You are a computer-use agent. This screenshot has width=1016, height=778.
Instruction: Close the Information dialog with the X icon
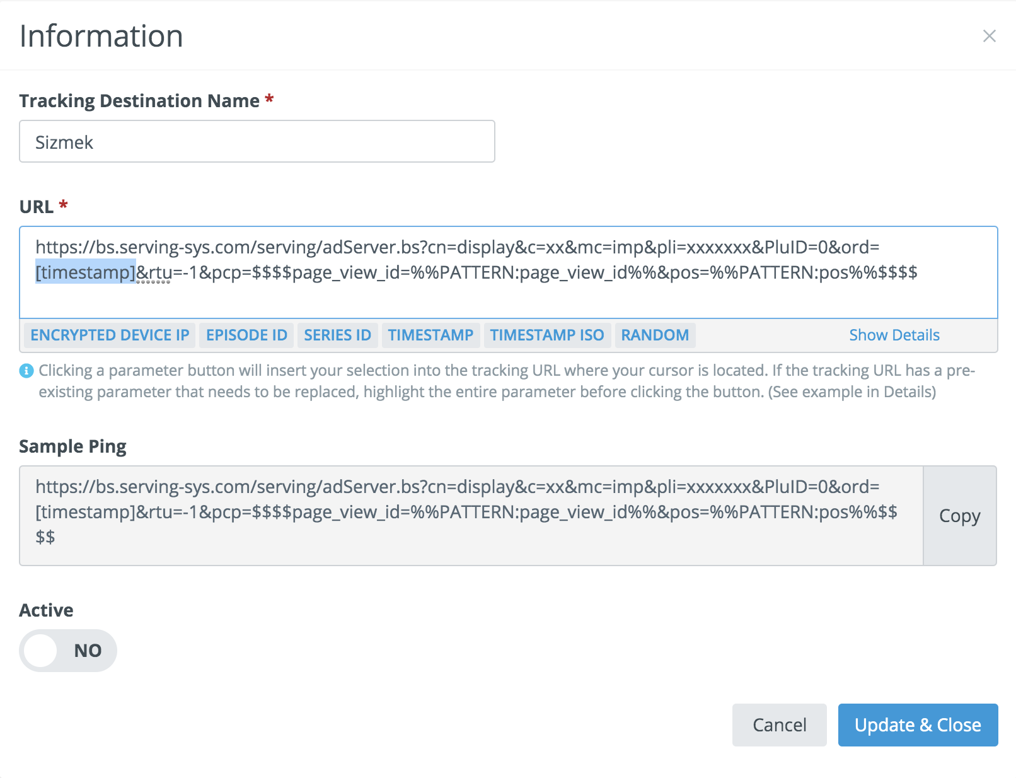[x=989, y=37]
